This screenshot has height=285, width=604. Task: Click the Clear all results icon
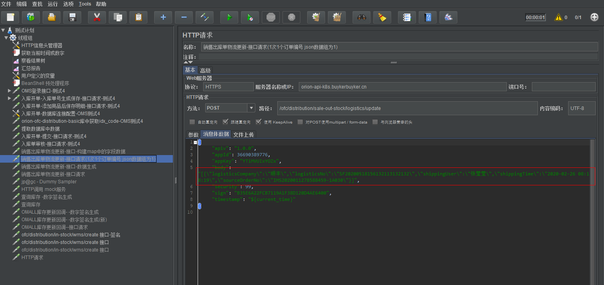[337, 17]
